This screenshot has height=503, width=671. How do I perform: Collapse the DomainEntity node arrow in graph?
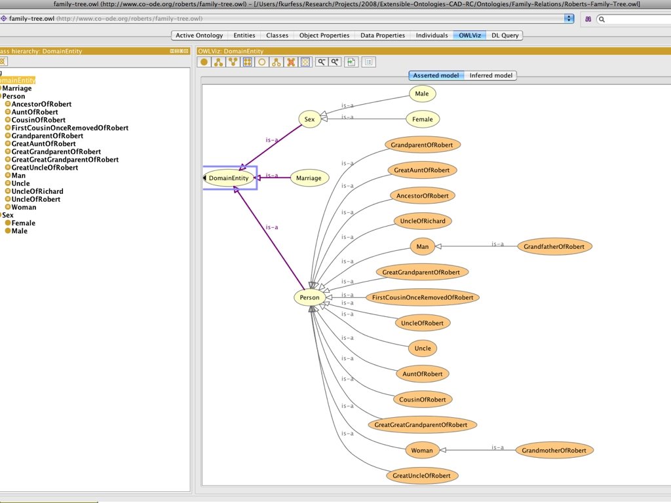pos(204,178)
